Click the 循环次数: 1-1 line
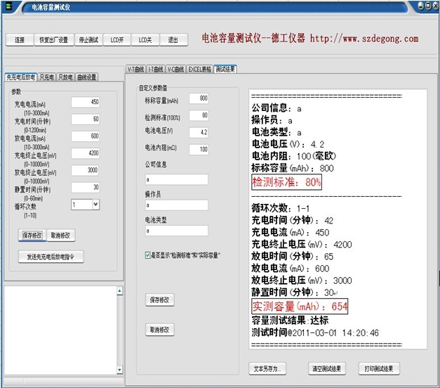 point(281,208)
